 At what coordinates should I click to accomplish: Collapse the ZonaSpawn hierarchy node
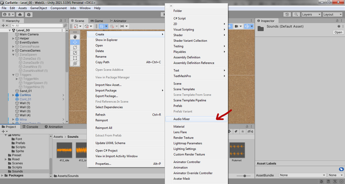pyautogui.click(x=13, y=55)
